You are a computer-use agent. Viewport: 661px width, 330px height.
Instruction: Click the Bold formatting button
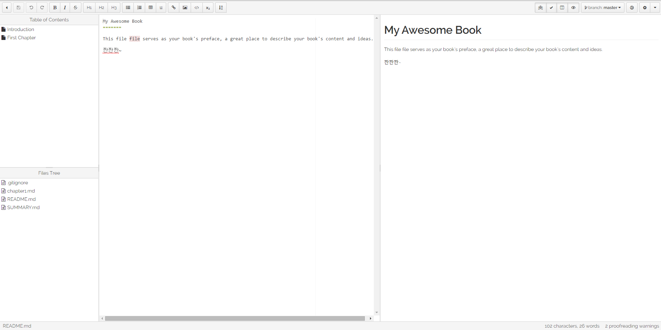[x=55, y=8]
